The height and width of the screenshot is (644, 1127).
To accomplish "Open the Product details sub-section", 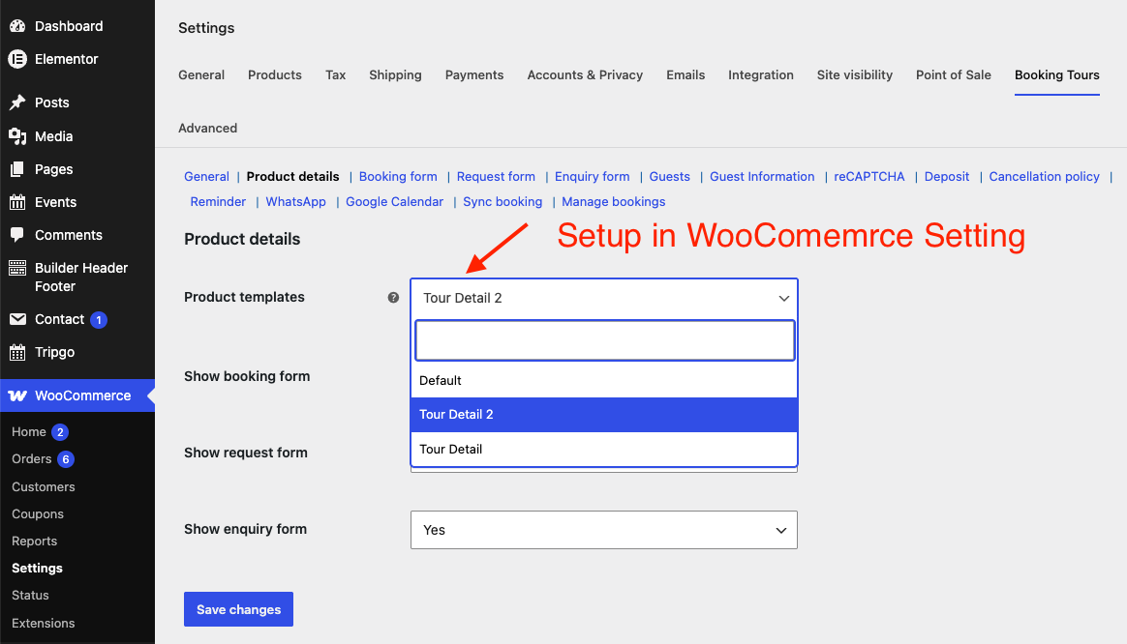I will click(292, 177).
